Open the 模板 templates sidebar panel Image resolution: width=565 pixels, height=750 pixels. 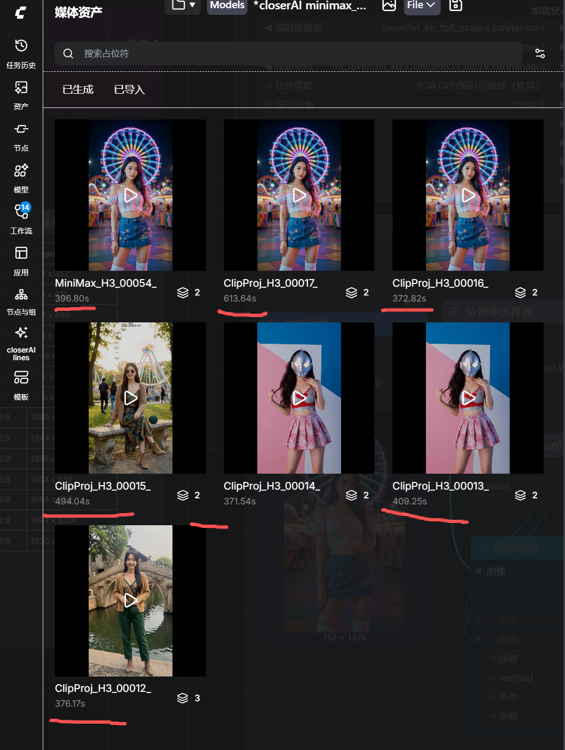(21, 386)
